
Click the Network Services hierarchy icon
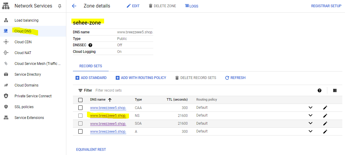pyautogui.click(x=6, y=6)
